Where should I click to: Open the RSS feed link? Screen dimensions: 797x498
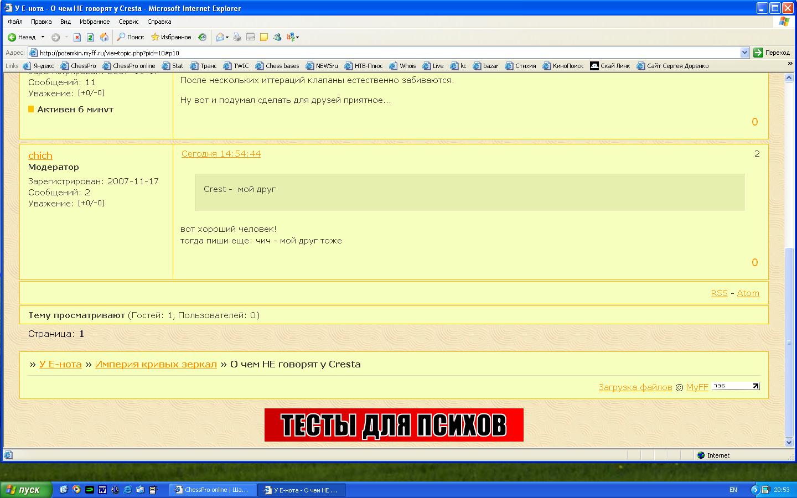(x=719, y=293)
